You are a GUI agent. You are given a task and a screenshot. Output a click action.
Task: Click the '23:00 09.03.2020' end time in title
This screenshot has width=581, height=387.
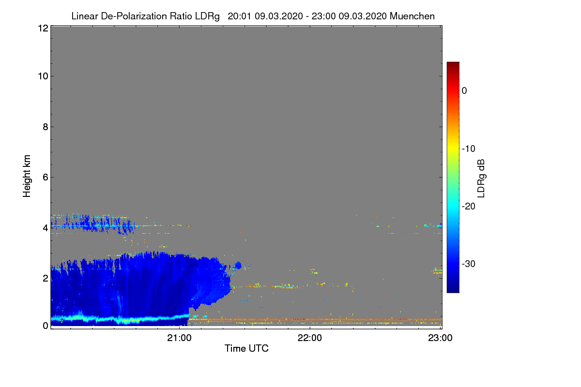tap(349, 16)
